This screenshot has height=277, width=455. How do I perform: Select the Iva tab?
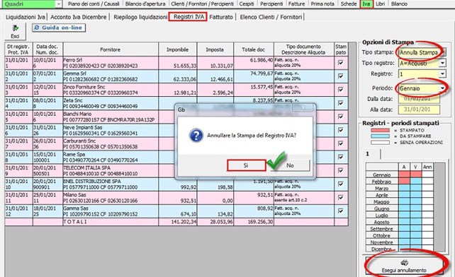coord(366,4)
